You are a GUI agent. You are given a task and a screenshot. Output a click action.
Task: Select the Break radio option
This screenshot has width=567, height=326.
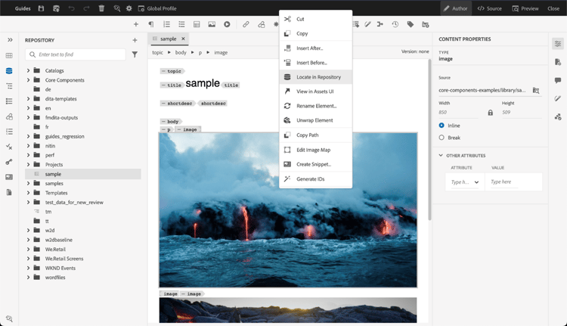[442, 138]
